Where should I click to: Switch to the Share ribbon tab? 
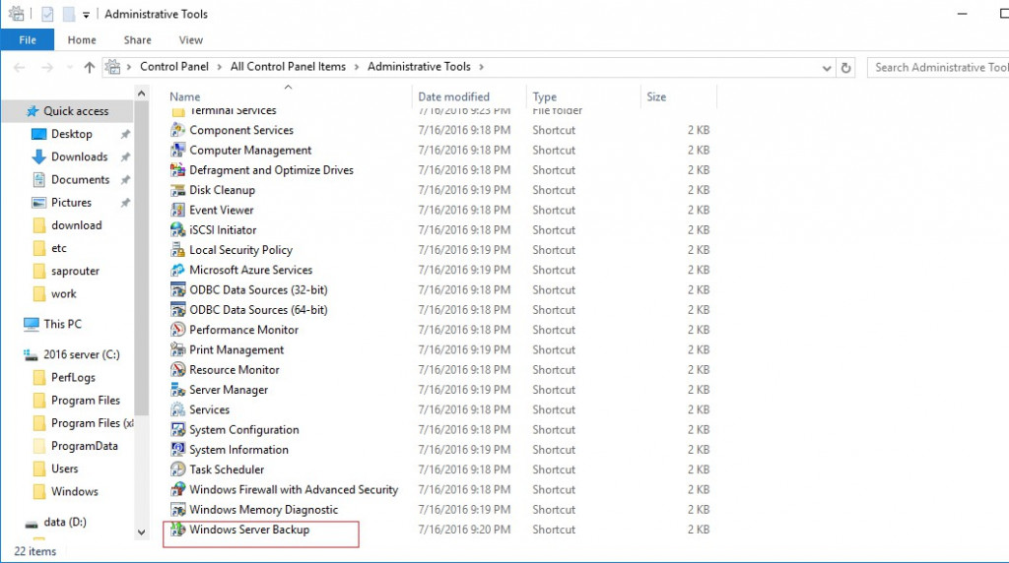tap(137, 39)
